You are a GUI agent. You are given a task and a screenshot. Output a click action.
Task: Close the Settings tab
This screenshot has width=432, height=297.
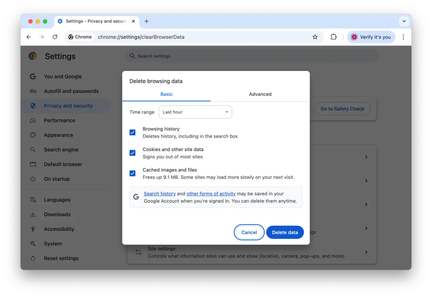point(133,21)
